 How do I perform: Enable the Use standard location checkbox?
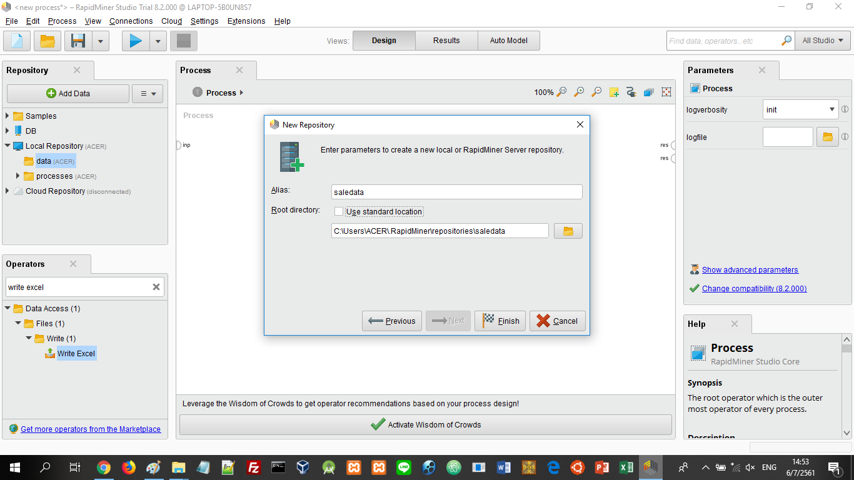(x=339, y=212)
